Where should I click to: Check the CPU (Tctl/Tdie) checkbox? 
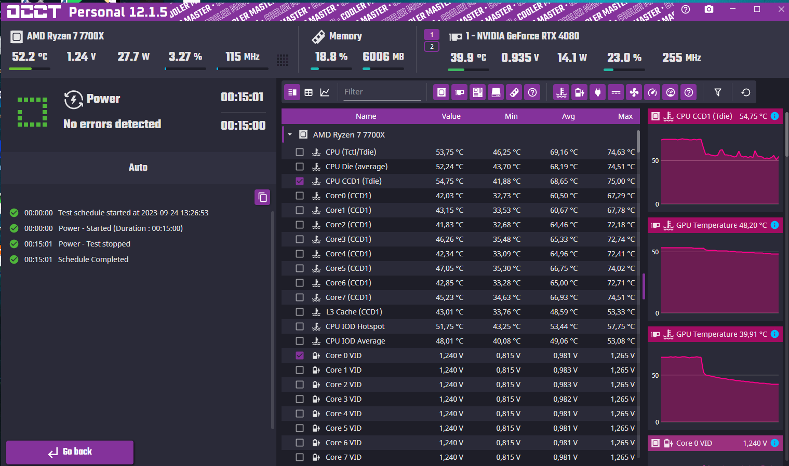point(300,152)
